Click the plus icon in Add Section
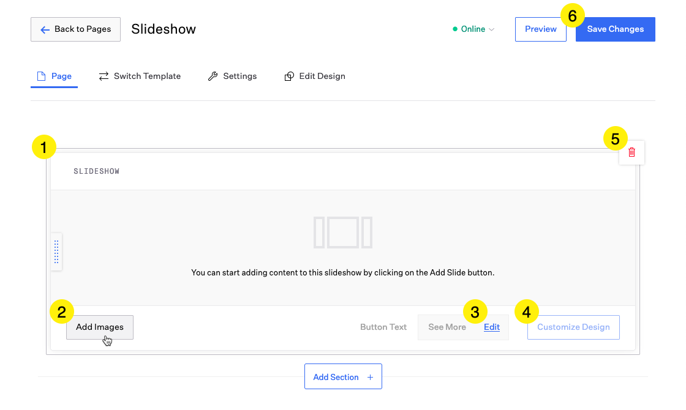This screenshot has width=686, height=410. pos(370,378)
